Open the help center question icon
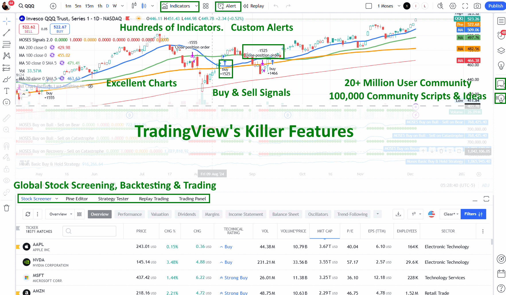 coord(501,288)
